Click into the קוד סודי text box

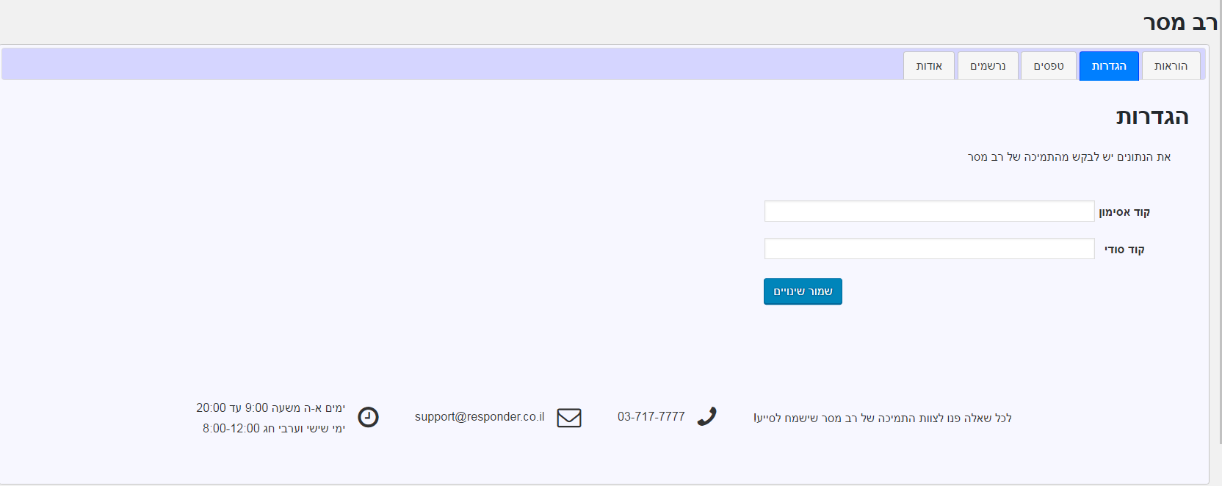(x=929, y=249)
